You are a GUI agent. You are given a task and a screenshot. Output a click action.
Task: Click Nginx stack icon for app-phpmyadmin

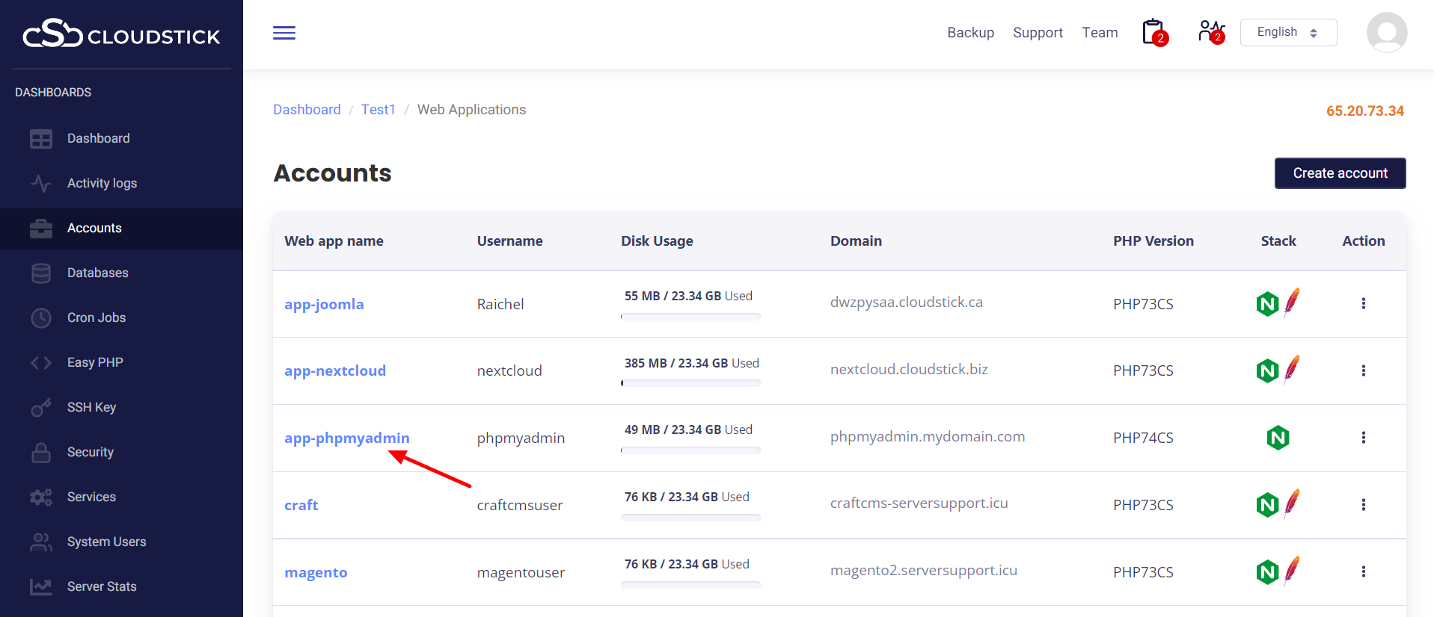tap(1278, 438)
